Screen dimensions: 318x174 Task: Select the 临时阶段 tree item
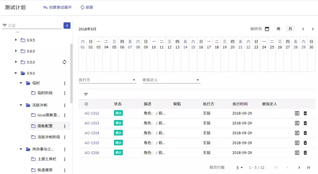click(45, 93)
